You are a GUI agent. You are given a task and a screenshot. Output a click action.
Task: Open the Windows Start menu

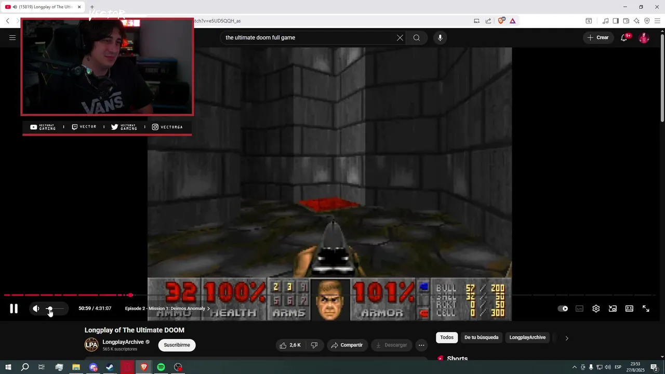coord(8,367)
